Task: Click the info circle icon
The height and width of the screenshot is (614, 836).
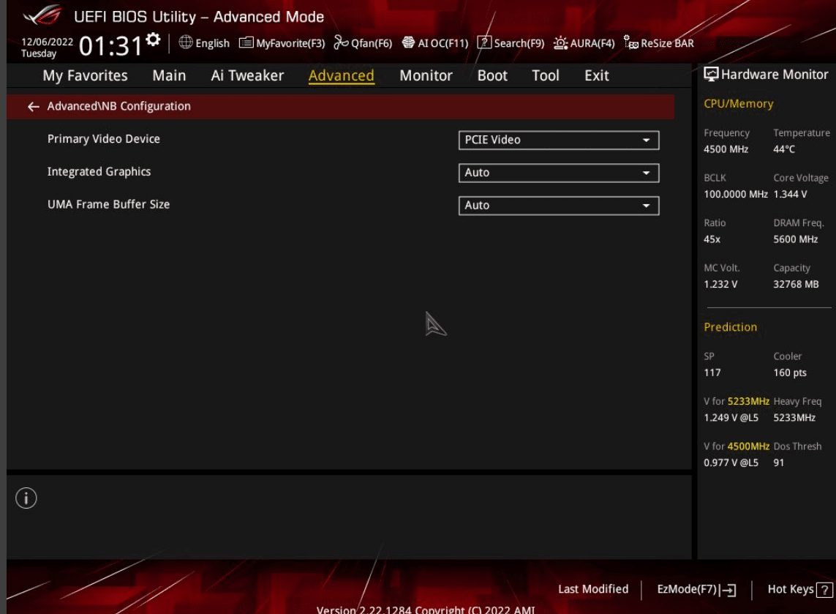Action: click(x=26, y=498)
